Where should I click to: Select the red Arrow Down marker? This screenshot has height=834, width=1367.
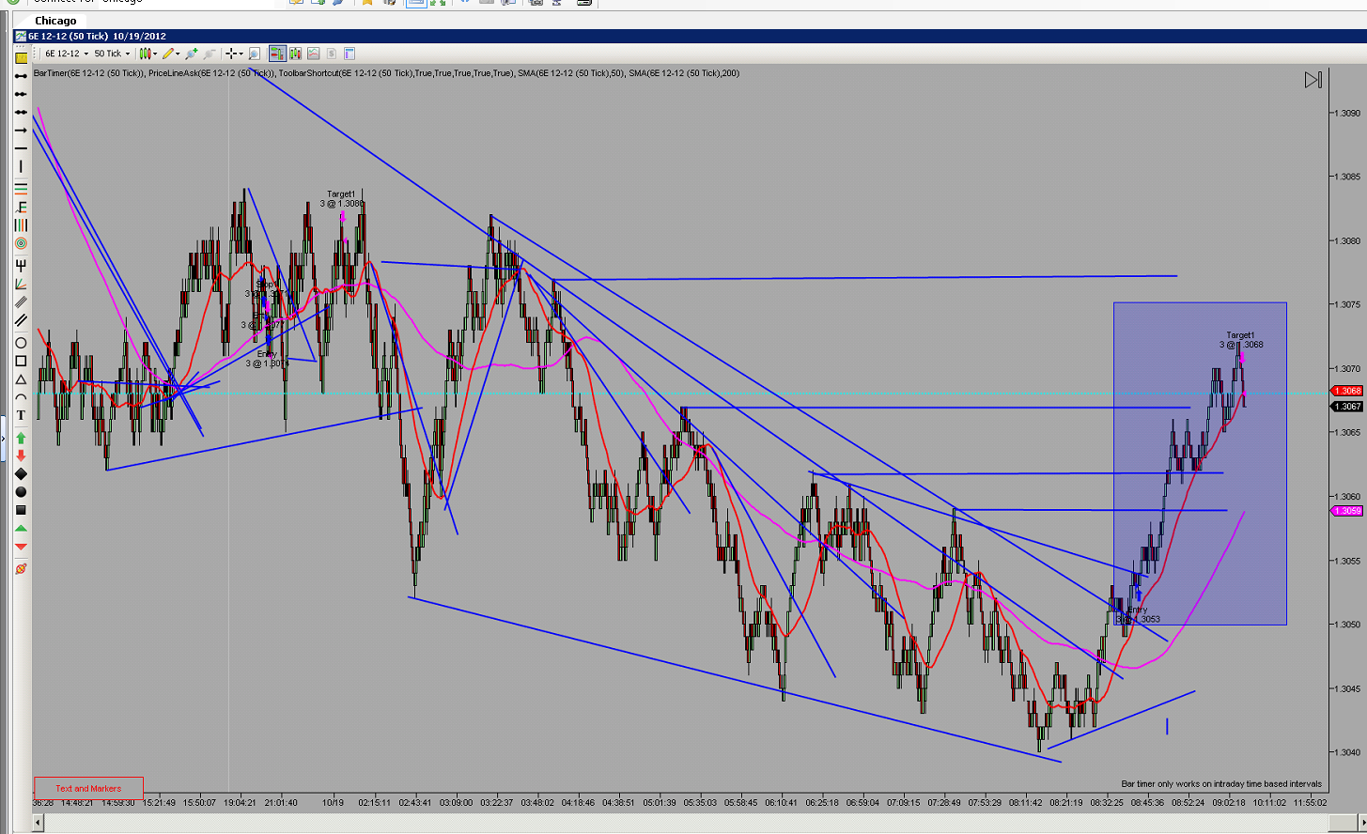click(21, 456)
